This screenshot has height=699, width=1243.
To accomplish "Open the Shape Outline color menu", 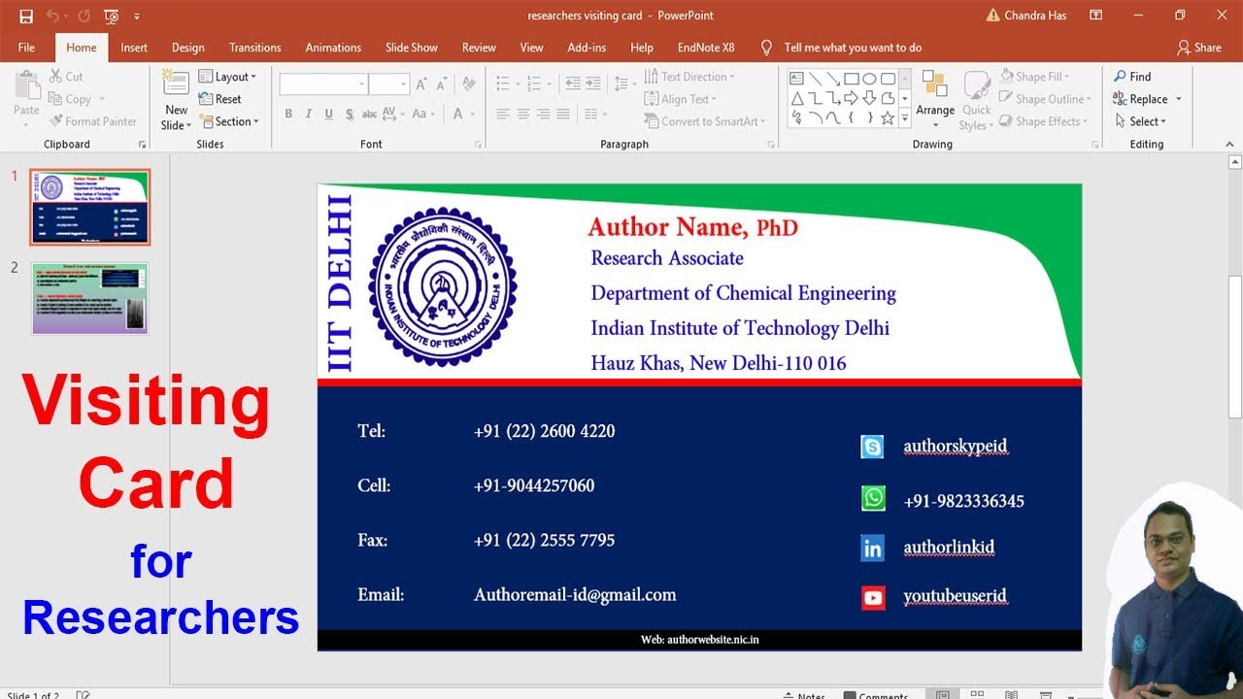I will [1046, 99].
